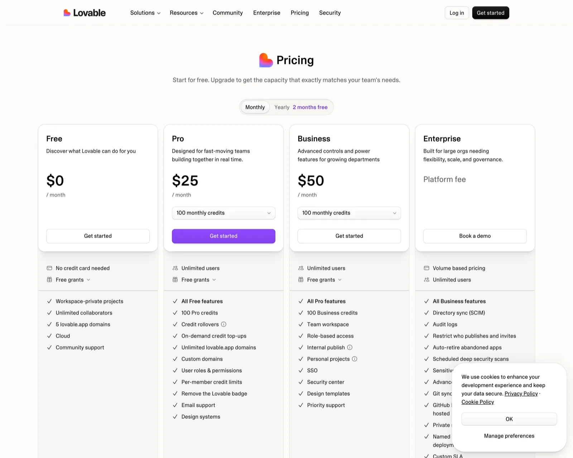
Task: Click Manage preferences in cookie popup
Action: tap(509, 436)
